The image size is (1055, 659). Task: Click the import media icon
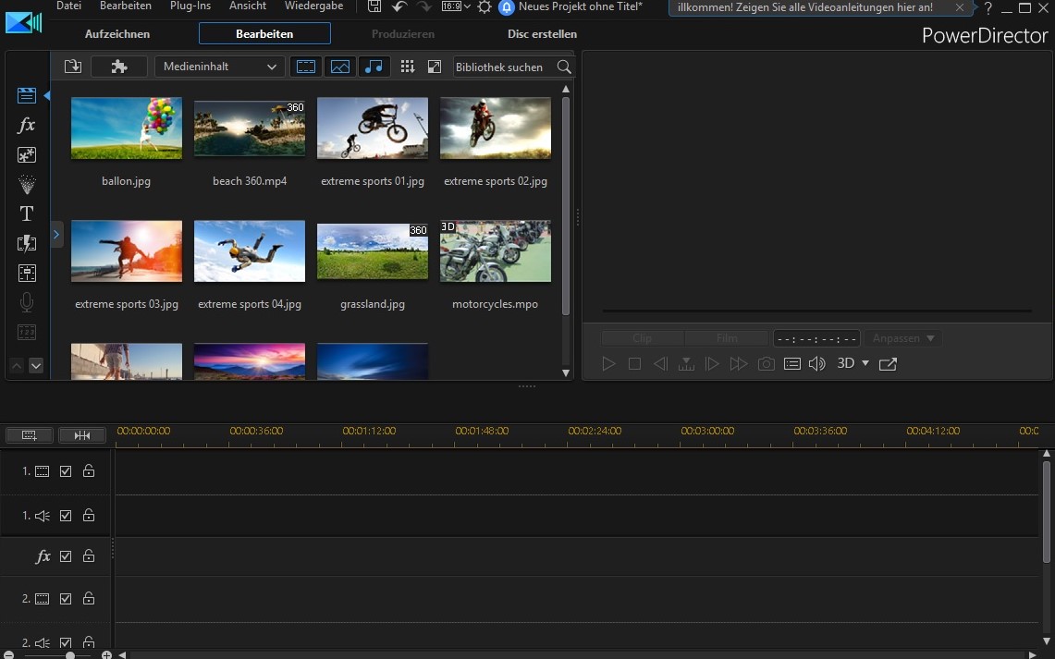tap(73, 67)
